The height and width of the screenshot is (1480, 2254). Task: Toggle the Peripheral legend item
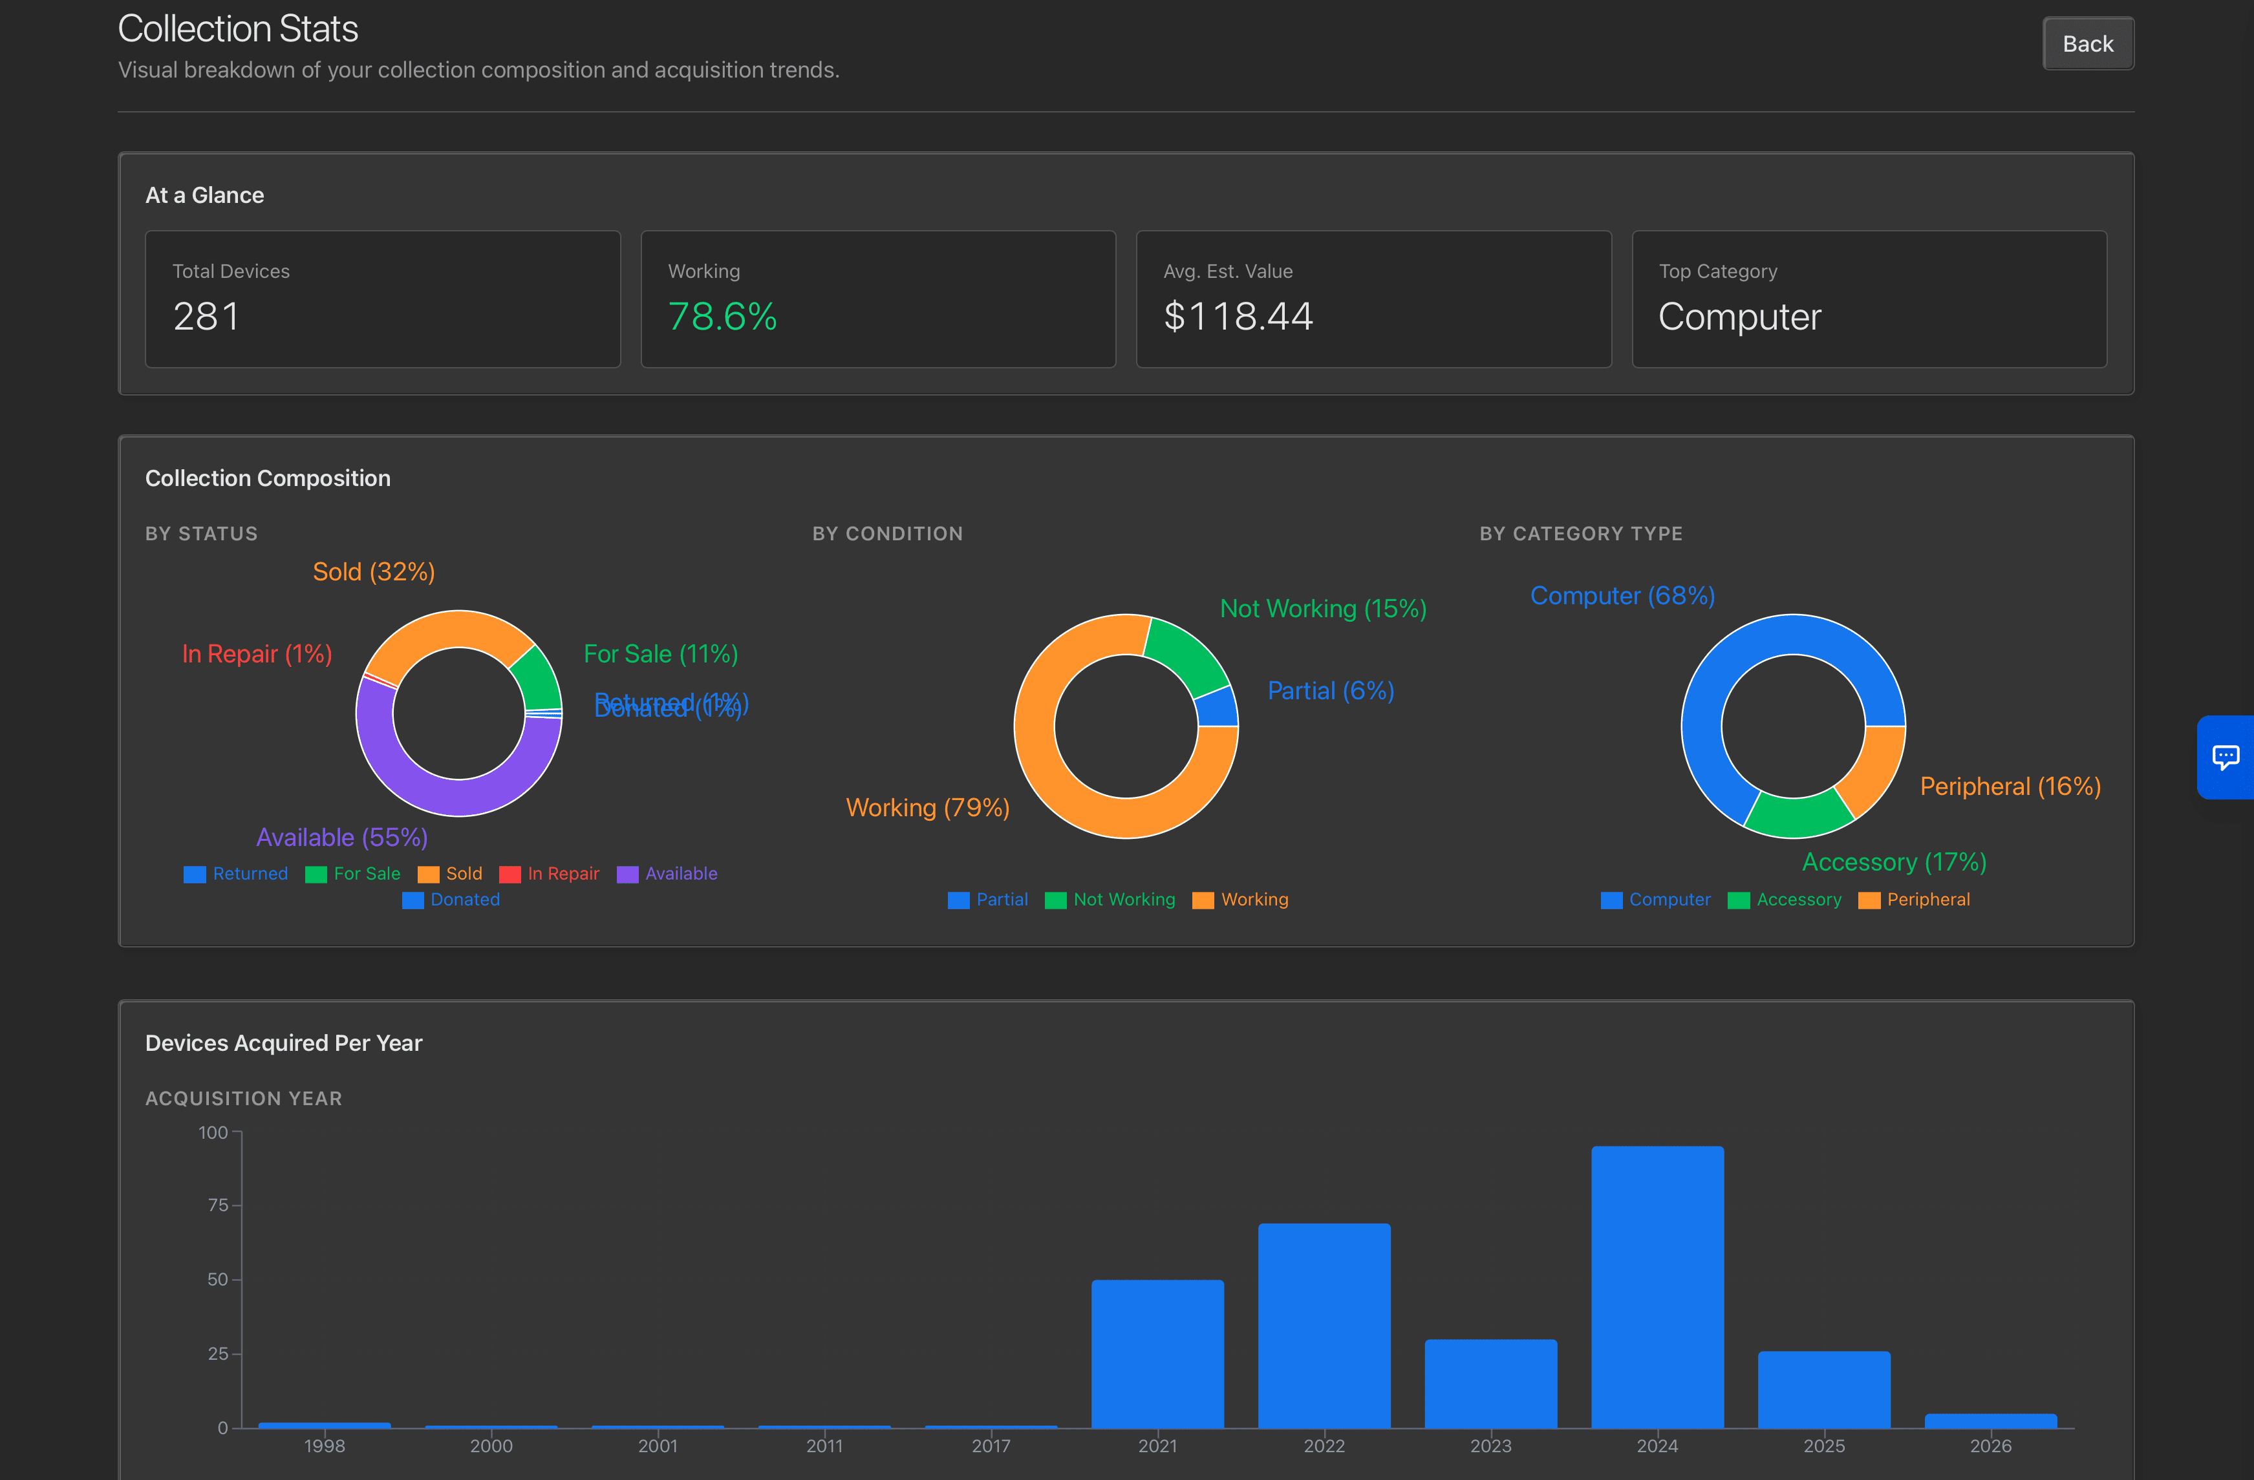[1914, 900]
